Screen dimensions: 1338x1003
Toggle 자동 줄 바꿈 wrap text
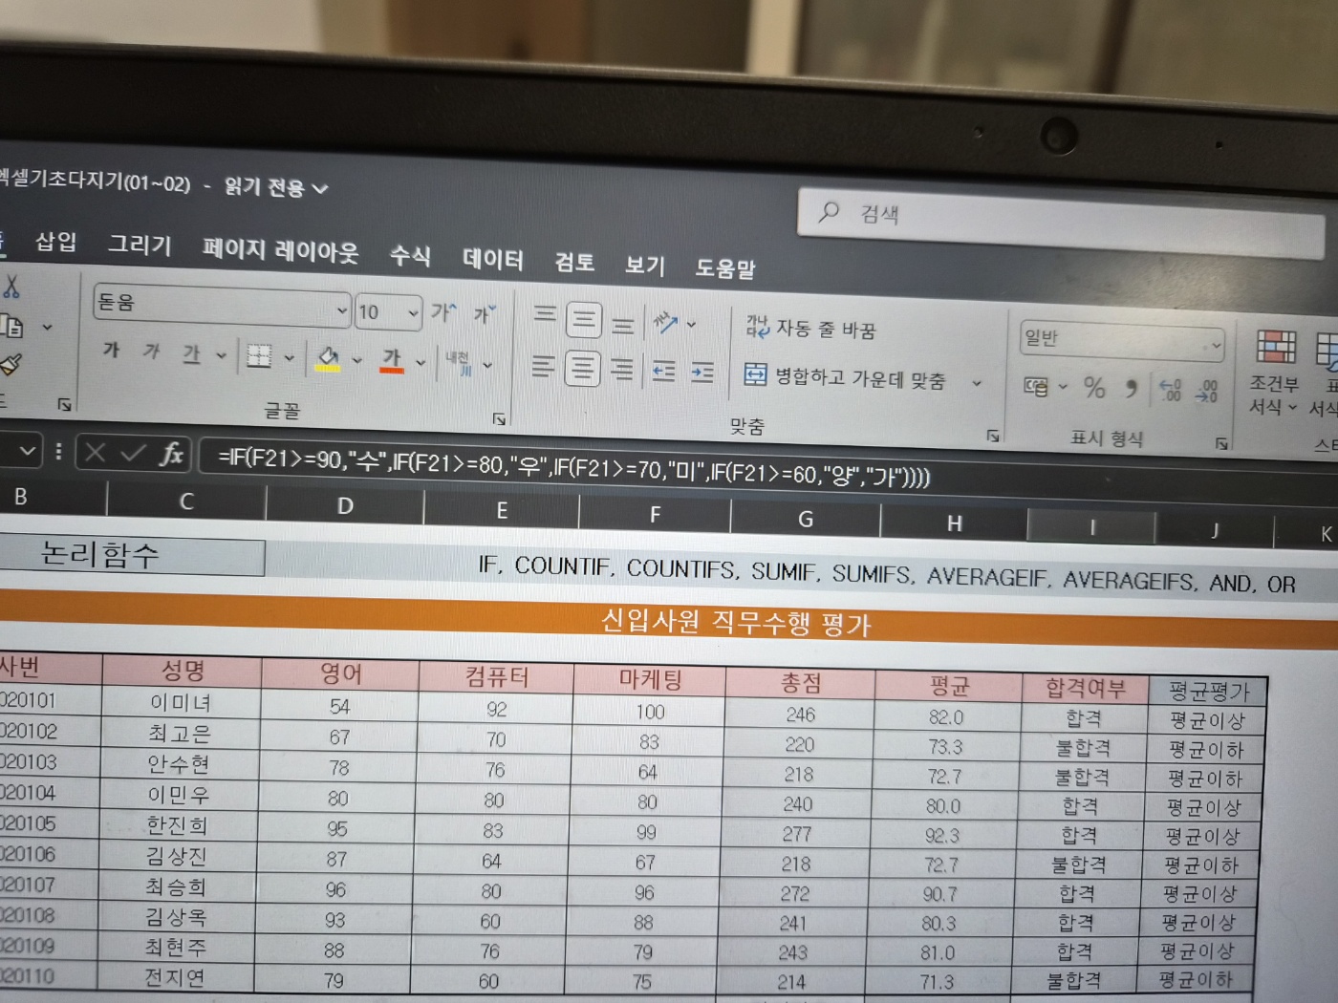point(810,329)
